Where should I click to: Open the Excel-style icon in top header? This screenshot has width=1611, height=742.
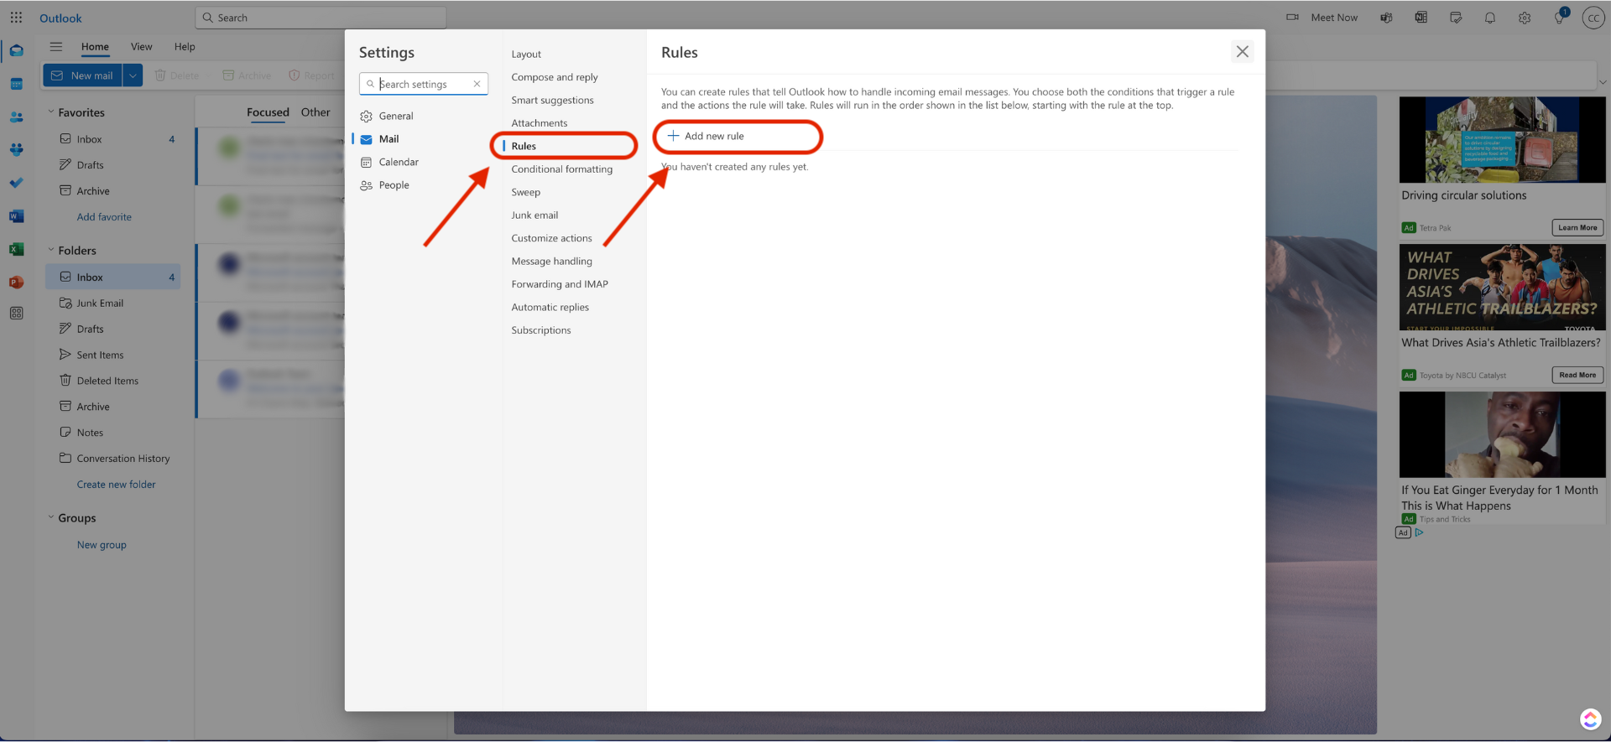[x=1421, y=18]
